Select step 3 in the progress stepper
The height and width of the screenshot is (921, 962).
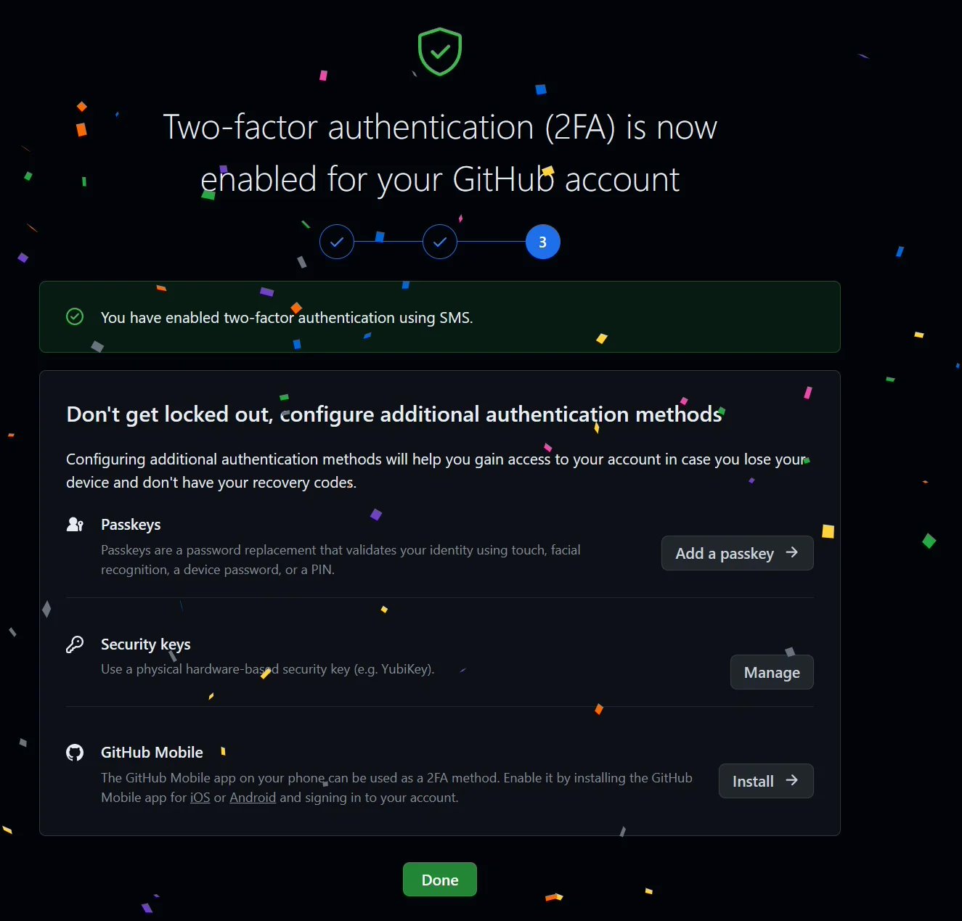pyautogui.click(x=542, y=242)
